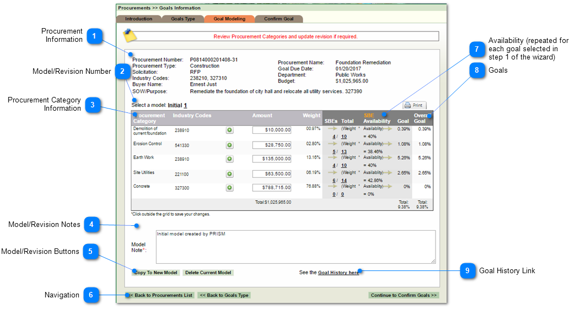This screenshot has height=309, width=569.
Task: Edit the $10,000.00 amount field
Action: 272,130
